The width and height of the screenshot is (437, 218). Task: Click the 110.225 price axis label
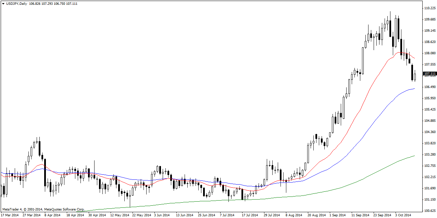[x=429, y=8]
